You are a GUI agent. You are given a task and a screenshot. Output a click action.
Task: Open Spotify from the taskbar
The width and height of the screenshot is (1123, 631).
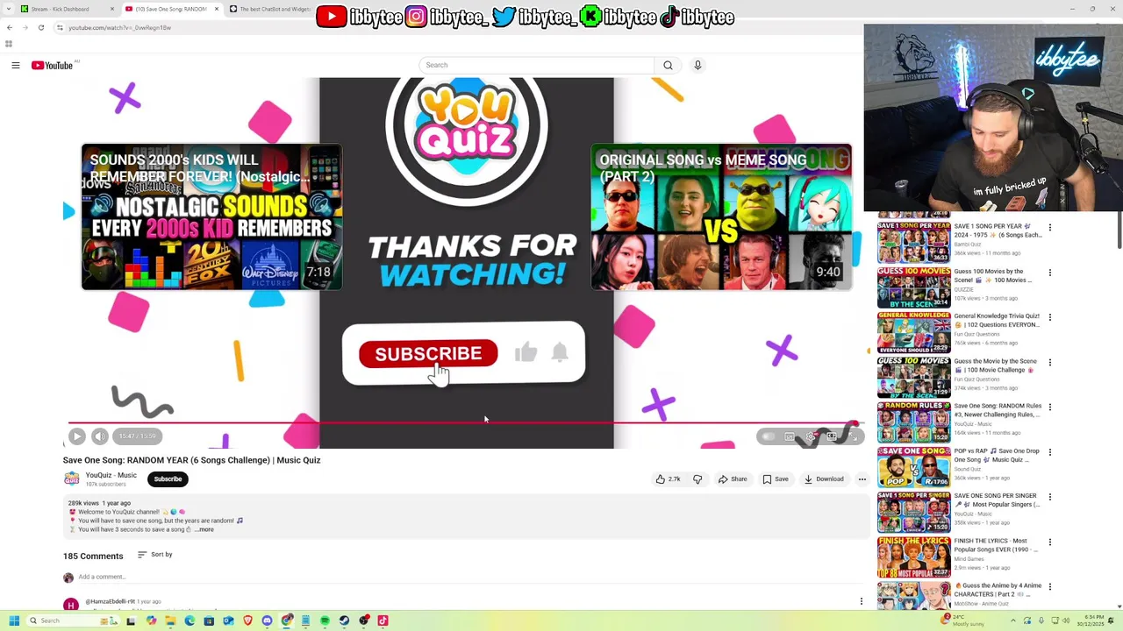pyautogui.click(x=325, y=620)
